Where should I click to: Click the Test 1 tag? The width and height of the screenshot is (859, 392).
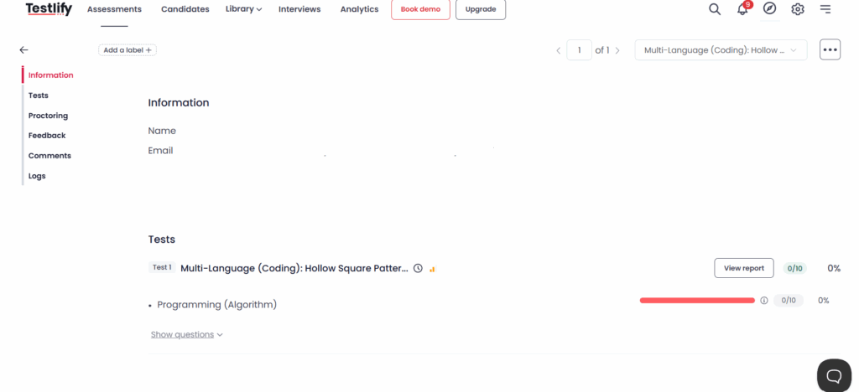point(162,267)
